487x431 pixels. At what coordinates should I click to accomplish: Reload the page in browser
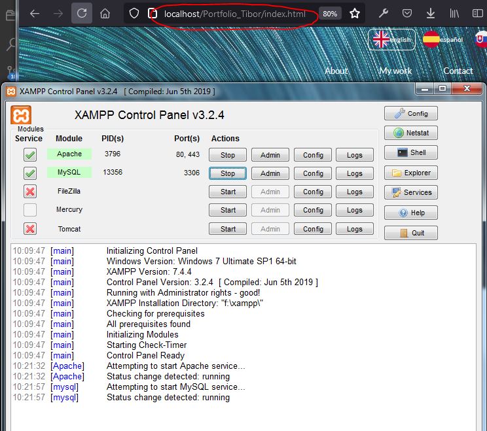82,13
